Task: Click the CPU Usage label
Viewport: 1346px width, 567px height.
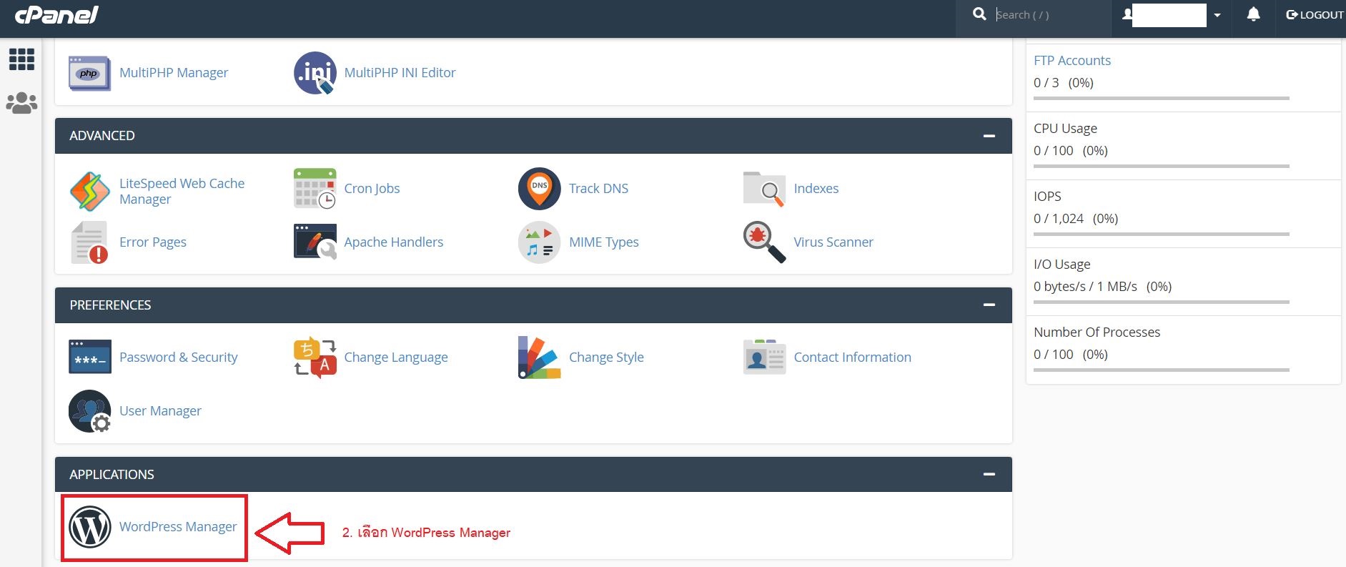Action: (1065, 129)
